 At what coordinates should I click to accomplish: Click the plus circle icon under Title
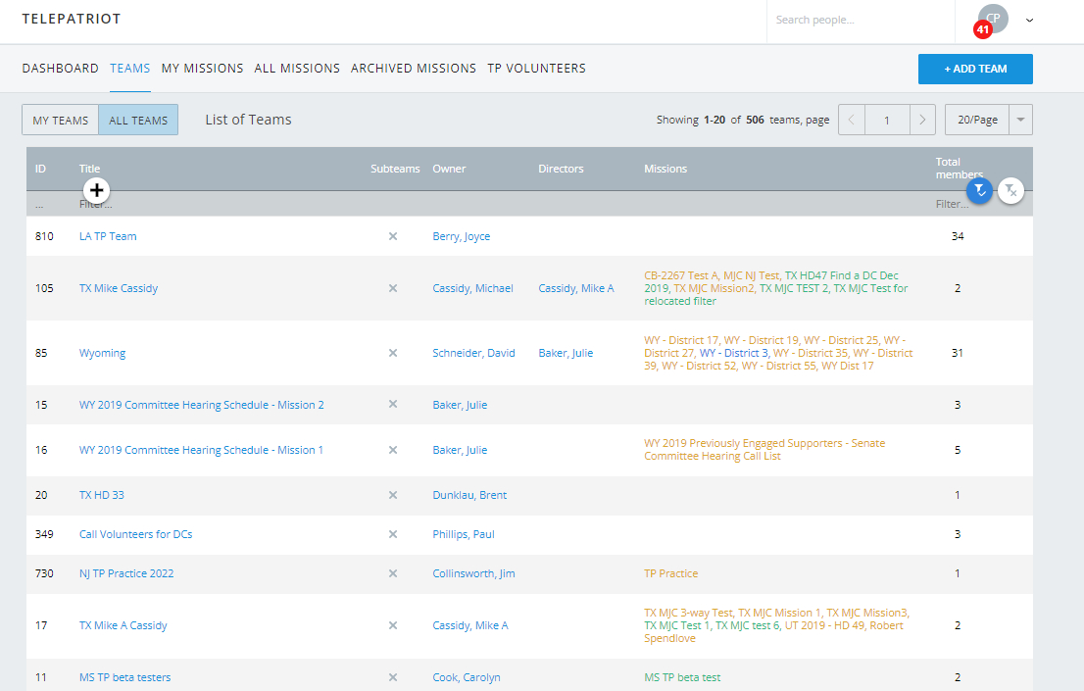(x=96, y=190)
